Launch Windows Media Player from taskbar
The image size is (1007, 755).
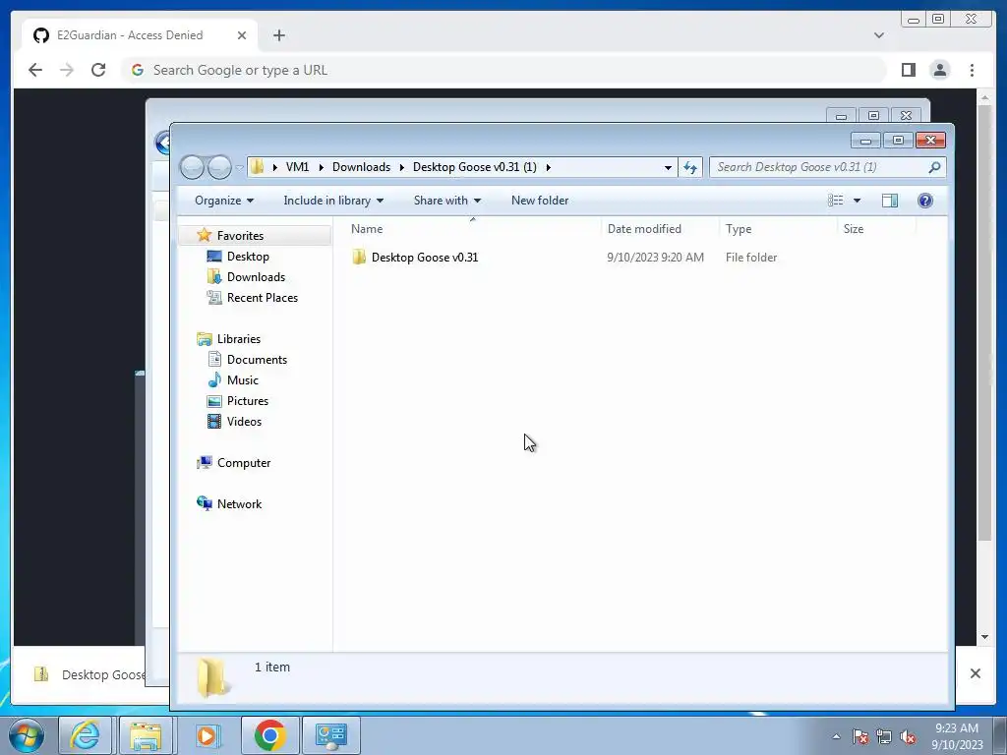[x=207, y=735]
